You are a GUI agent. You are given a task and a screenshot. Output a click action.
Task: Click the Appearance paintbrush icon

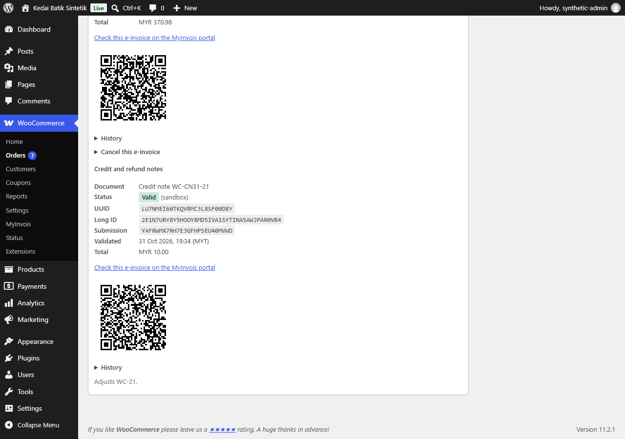click(x=9, y=341)
